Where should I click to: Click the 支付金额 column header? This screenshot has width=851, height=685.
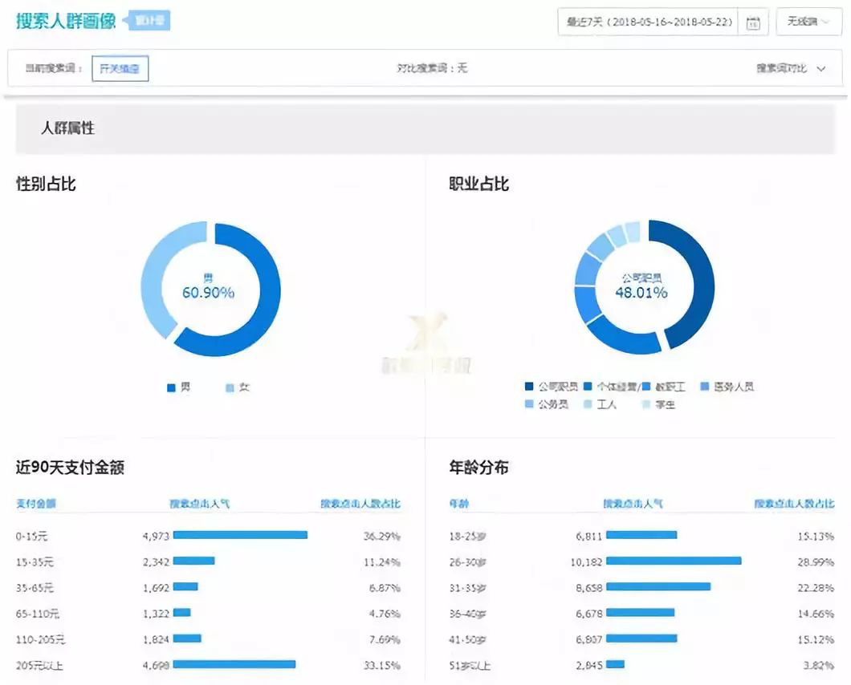tap(36, 504)
